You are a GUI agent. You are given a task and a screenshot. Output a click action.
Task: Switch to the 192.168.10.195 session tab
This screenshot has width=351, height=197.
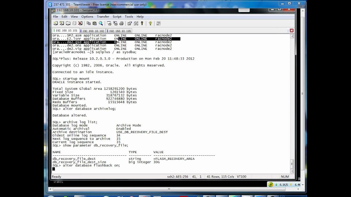pyautogui.click(x=119, y=31)
